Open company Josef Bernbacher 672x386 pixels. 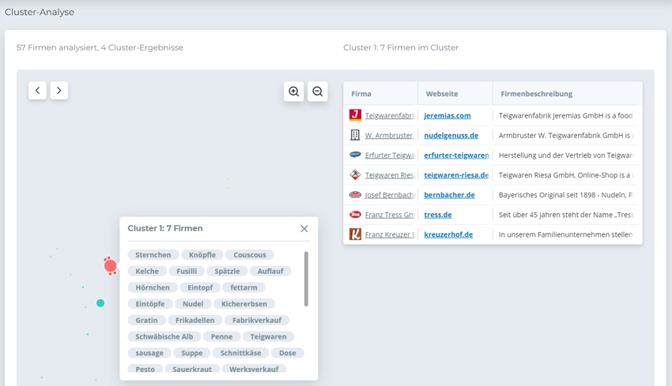click(x=390, y=195)
